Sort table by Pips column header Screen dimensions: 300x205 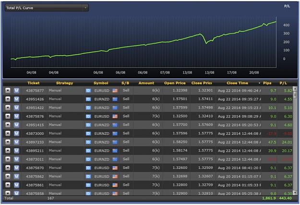coord(267,83)
